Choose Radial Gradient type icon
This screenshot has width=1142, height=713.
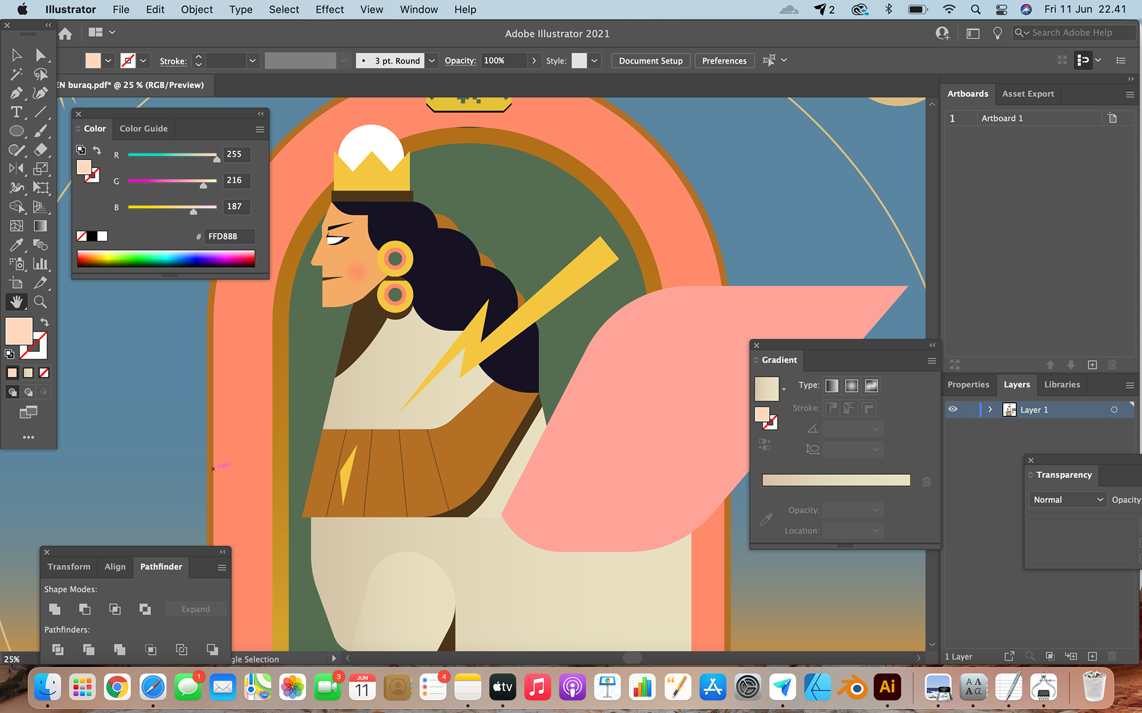tap(852, 386)
